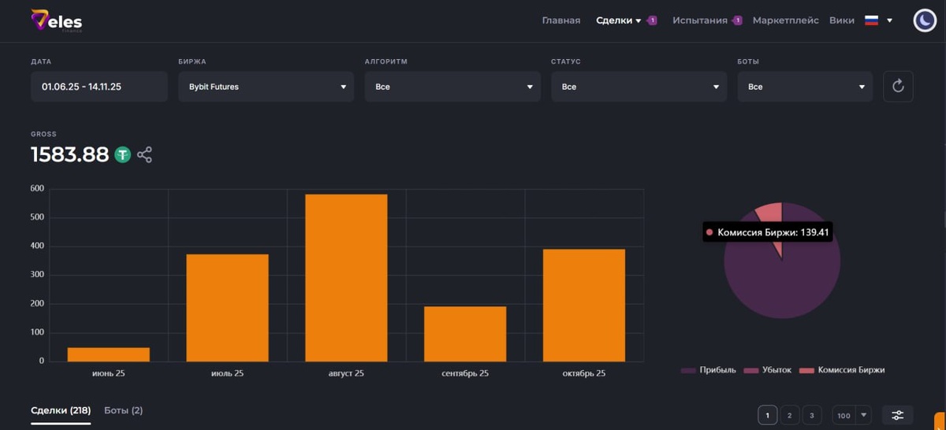This screenshot has height=430, width=946.
Task: Click the refresh icon button
Action: point(898,87)
